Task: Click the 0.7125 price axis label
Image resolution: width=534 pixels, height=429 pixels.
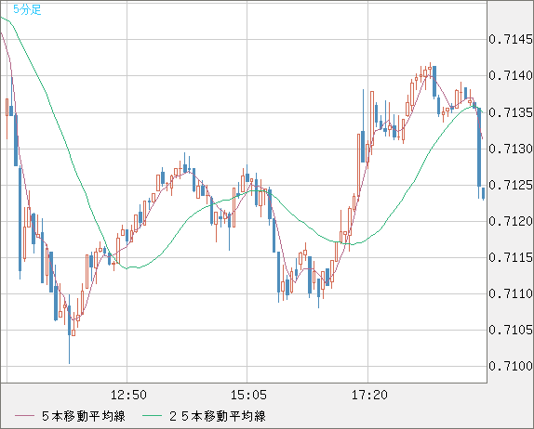Action: click(511, 185)
